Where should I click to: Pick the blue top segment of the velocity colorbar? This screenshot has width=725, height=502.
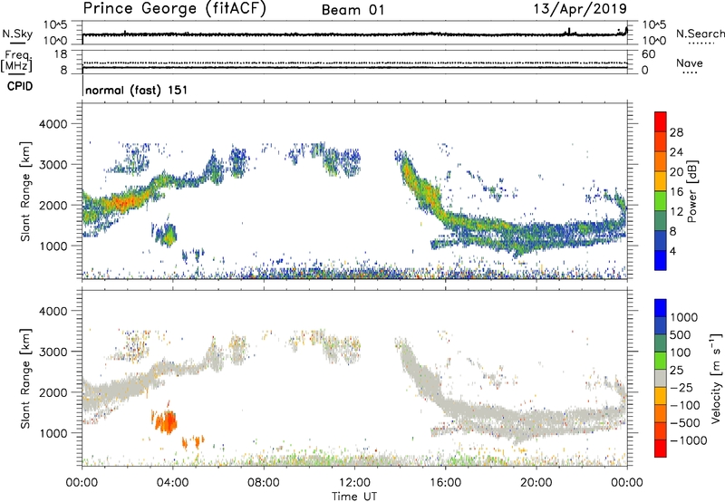tap(661, 308)
